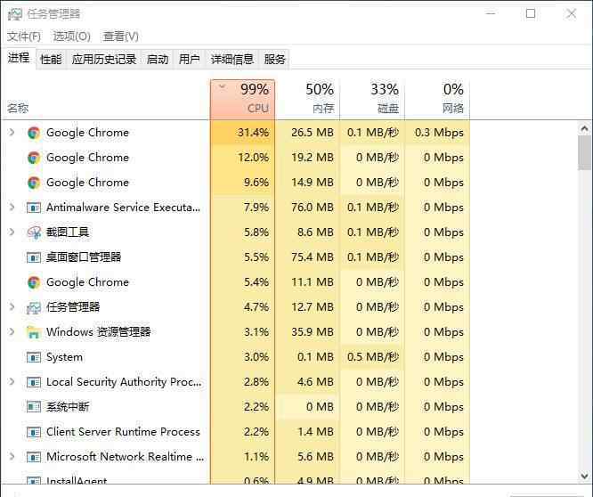This screenshot has width=593, height=497.
Task: Switch to the 性能 tab
Action: [x=51, y=60]
